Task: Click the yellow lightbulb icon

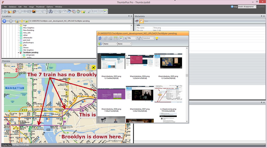Action: tap(157, 38)
